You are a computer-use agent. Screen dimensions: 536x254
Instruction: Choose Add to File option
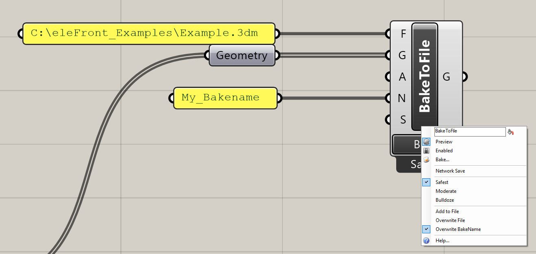point(447,211)
